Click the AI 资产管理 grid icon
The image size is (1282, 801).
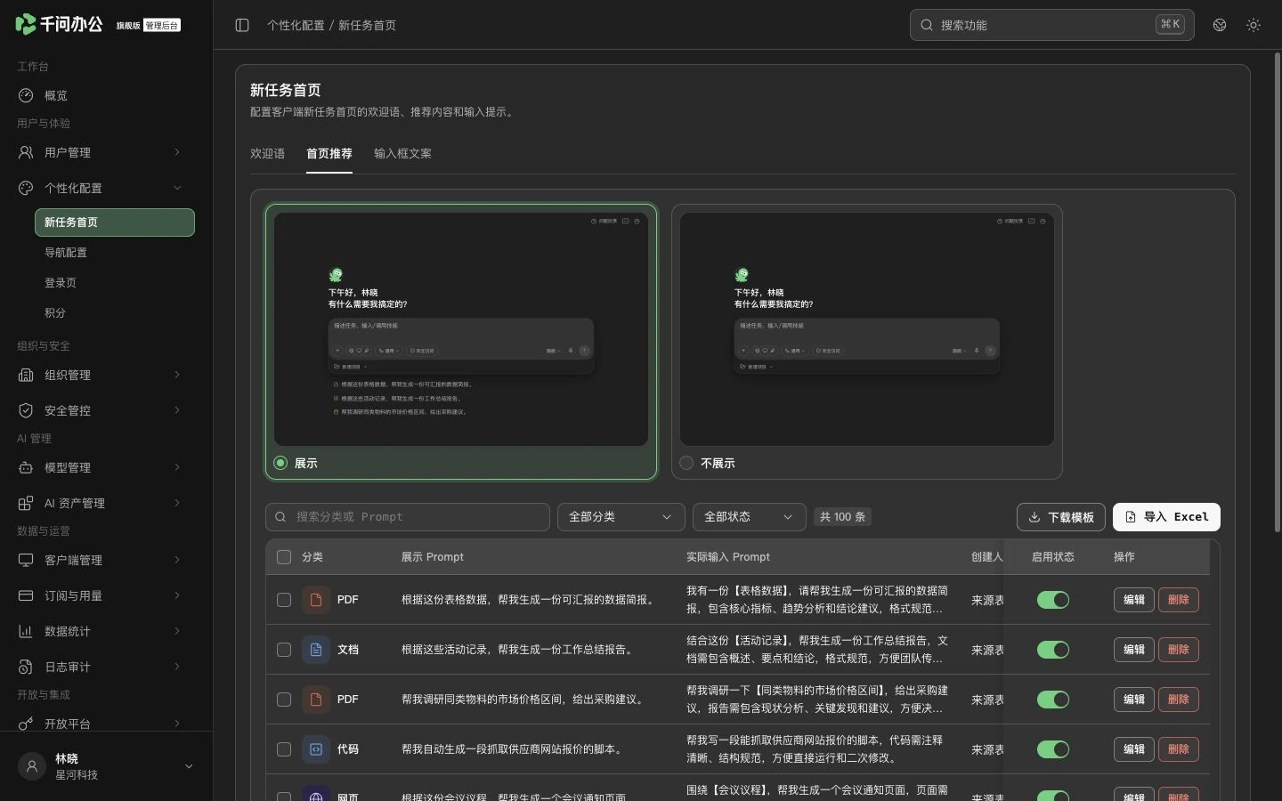click(26, 503)
